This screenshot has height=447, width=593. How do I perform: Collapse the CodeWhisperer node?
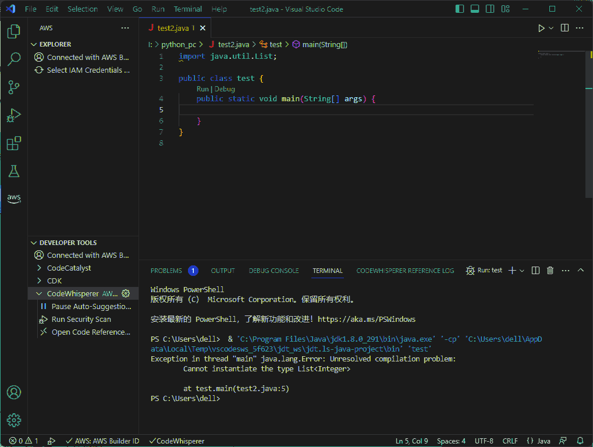(x=39, y=293)
